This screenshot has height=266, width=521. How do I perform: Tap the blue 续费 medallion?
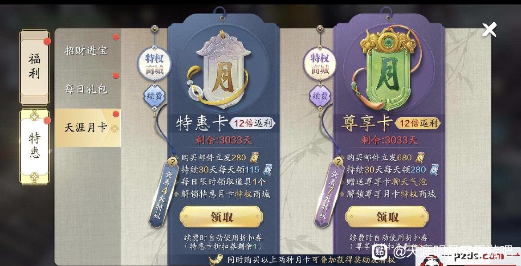click(154, 96)
